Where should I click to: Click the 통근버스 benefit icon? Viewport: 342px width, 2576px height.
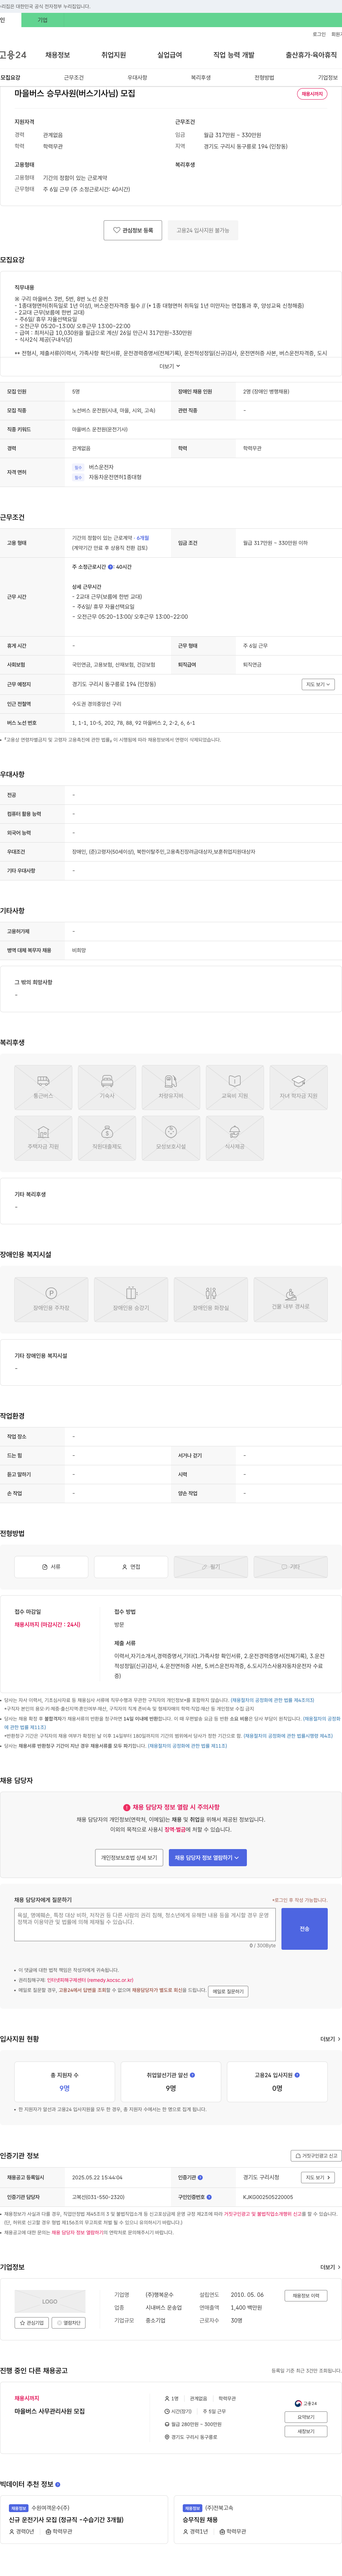click(x=43, y=1087)
